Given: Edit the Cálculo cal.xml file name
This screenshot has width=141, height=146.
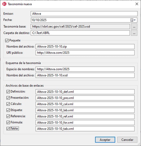Looking at the screenshot, I should pos(85,104).
